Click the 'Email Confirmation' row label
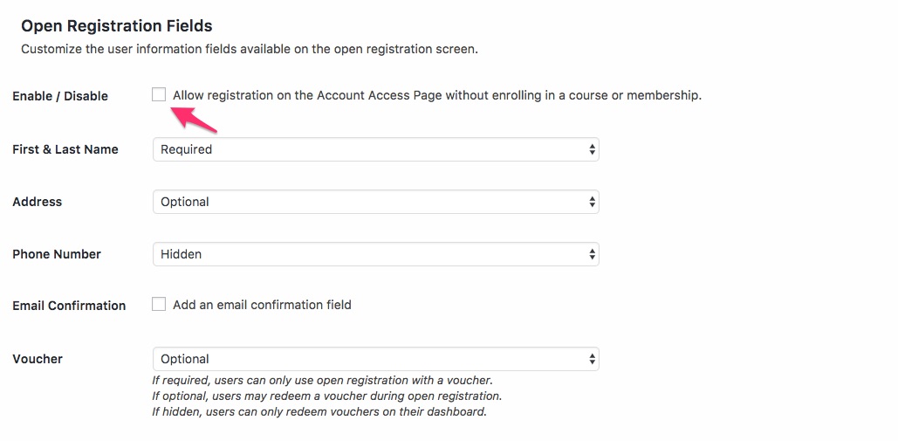This screenshot has height=441, width=898. pos(69,306)
